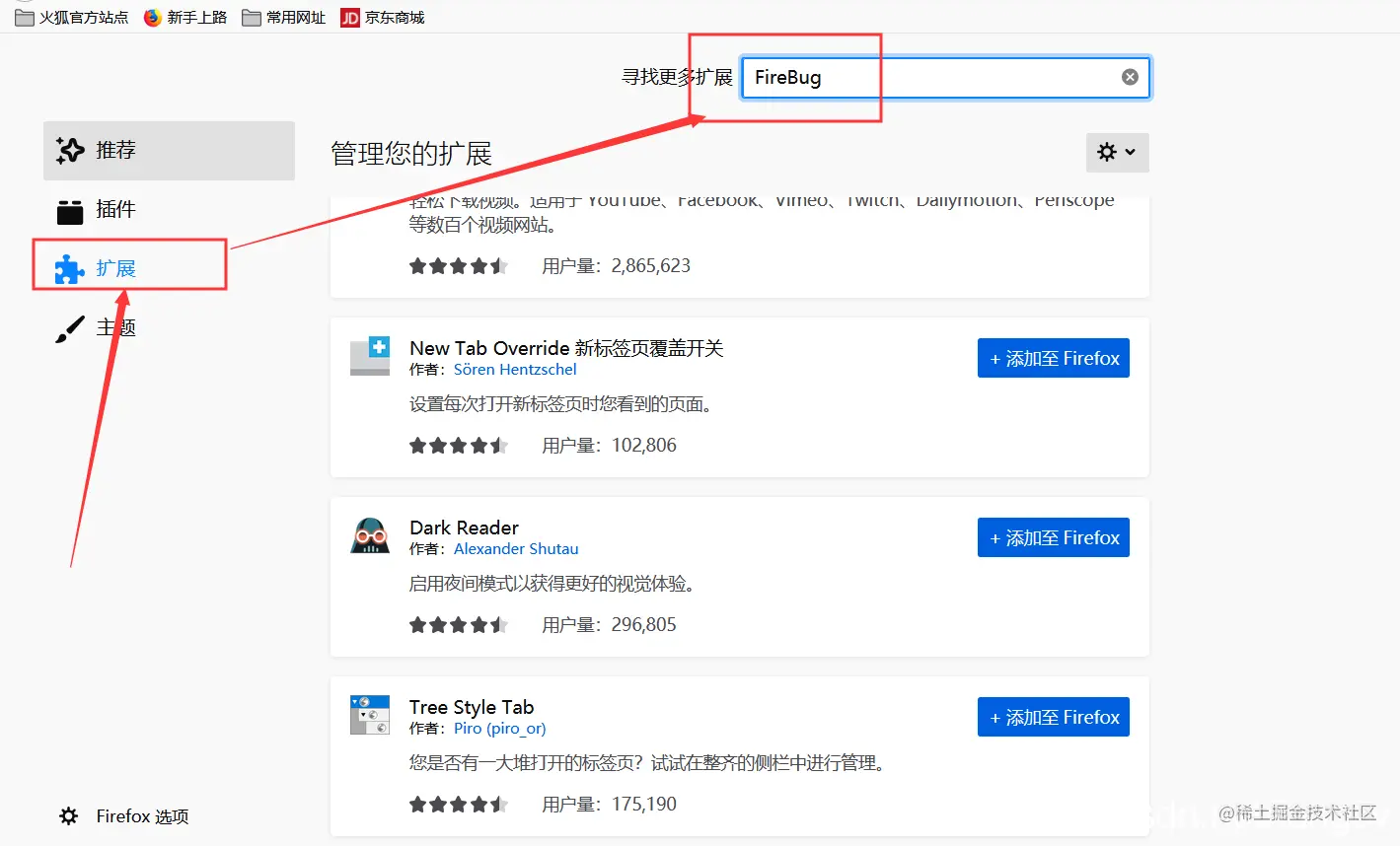Open the 主题 themes category

pos(169,327)
